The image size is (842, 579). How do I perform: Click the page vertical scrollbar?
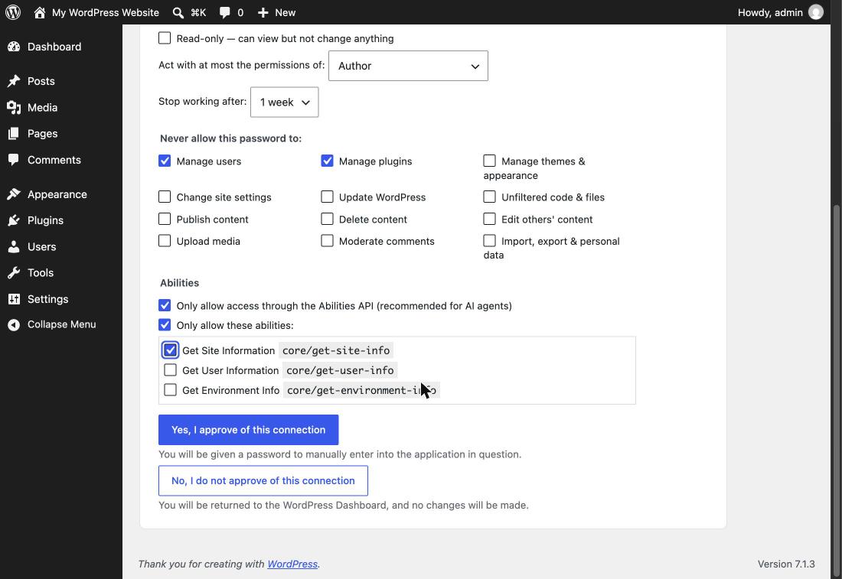(836, 392)
